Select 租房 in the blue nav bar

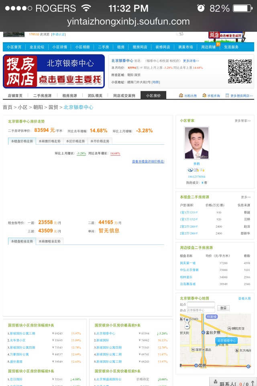pos(121,47)
